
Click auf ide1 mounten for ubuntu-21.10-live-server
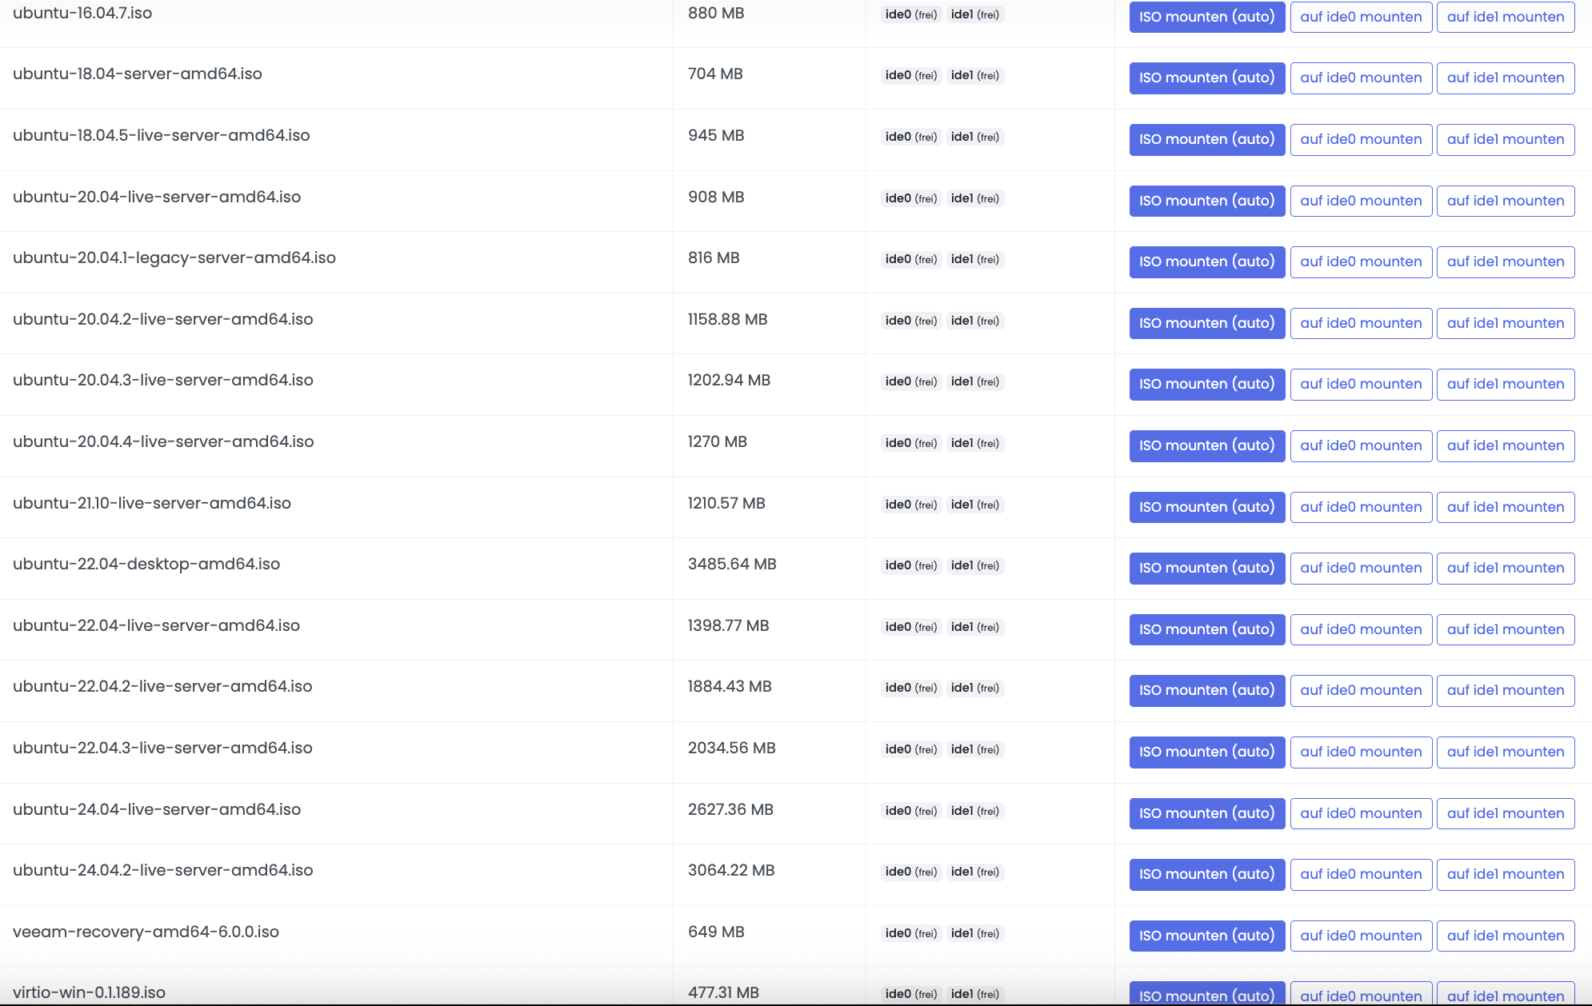1505,507
